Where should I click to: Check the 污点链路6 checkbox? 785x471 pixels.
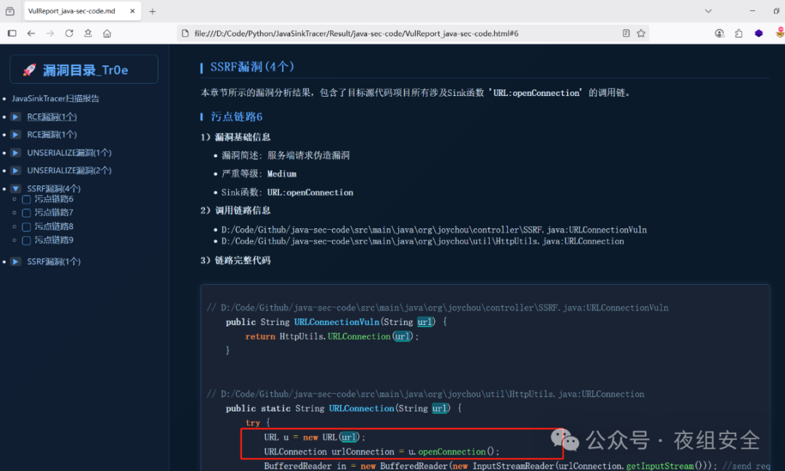27,200
